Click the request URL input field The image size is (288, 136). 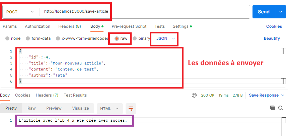coord(144,12)
